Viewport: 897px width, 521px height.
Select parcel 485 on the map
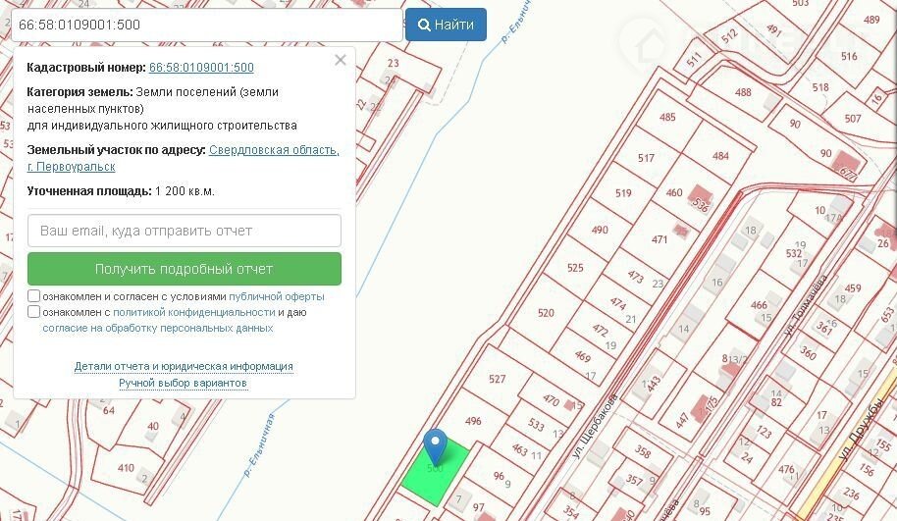click(x=667, y=118)
